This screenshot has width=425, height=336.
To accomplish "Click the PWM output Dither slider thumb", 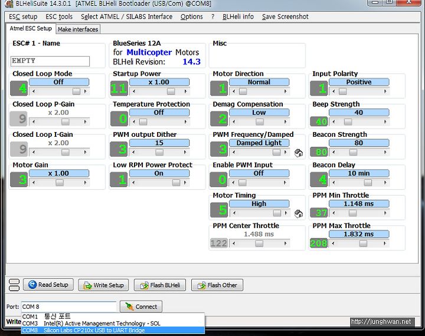I will pos(159,152).
